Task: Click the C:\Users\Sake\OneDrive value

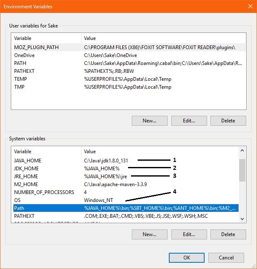Action: [x=110, y=55]
